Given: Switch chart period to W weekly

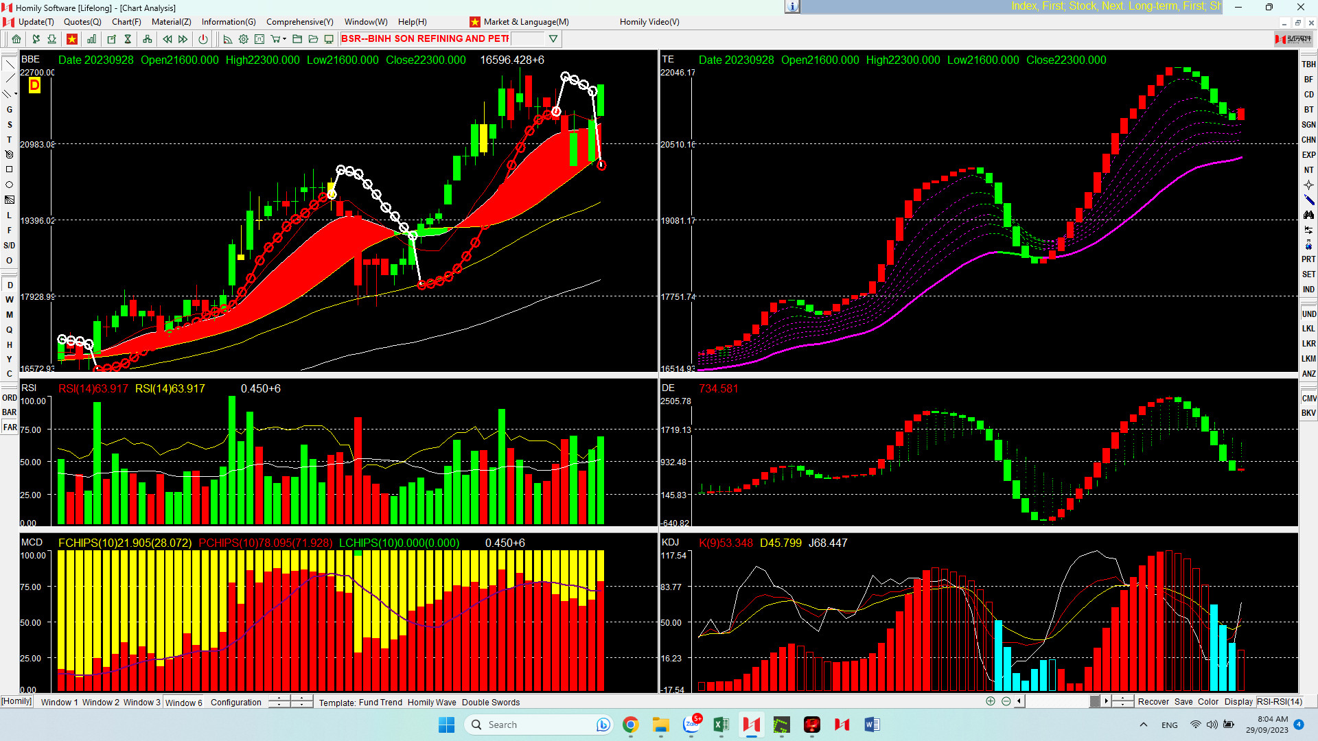Looking at the screenshot, I should point(10,300).
